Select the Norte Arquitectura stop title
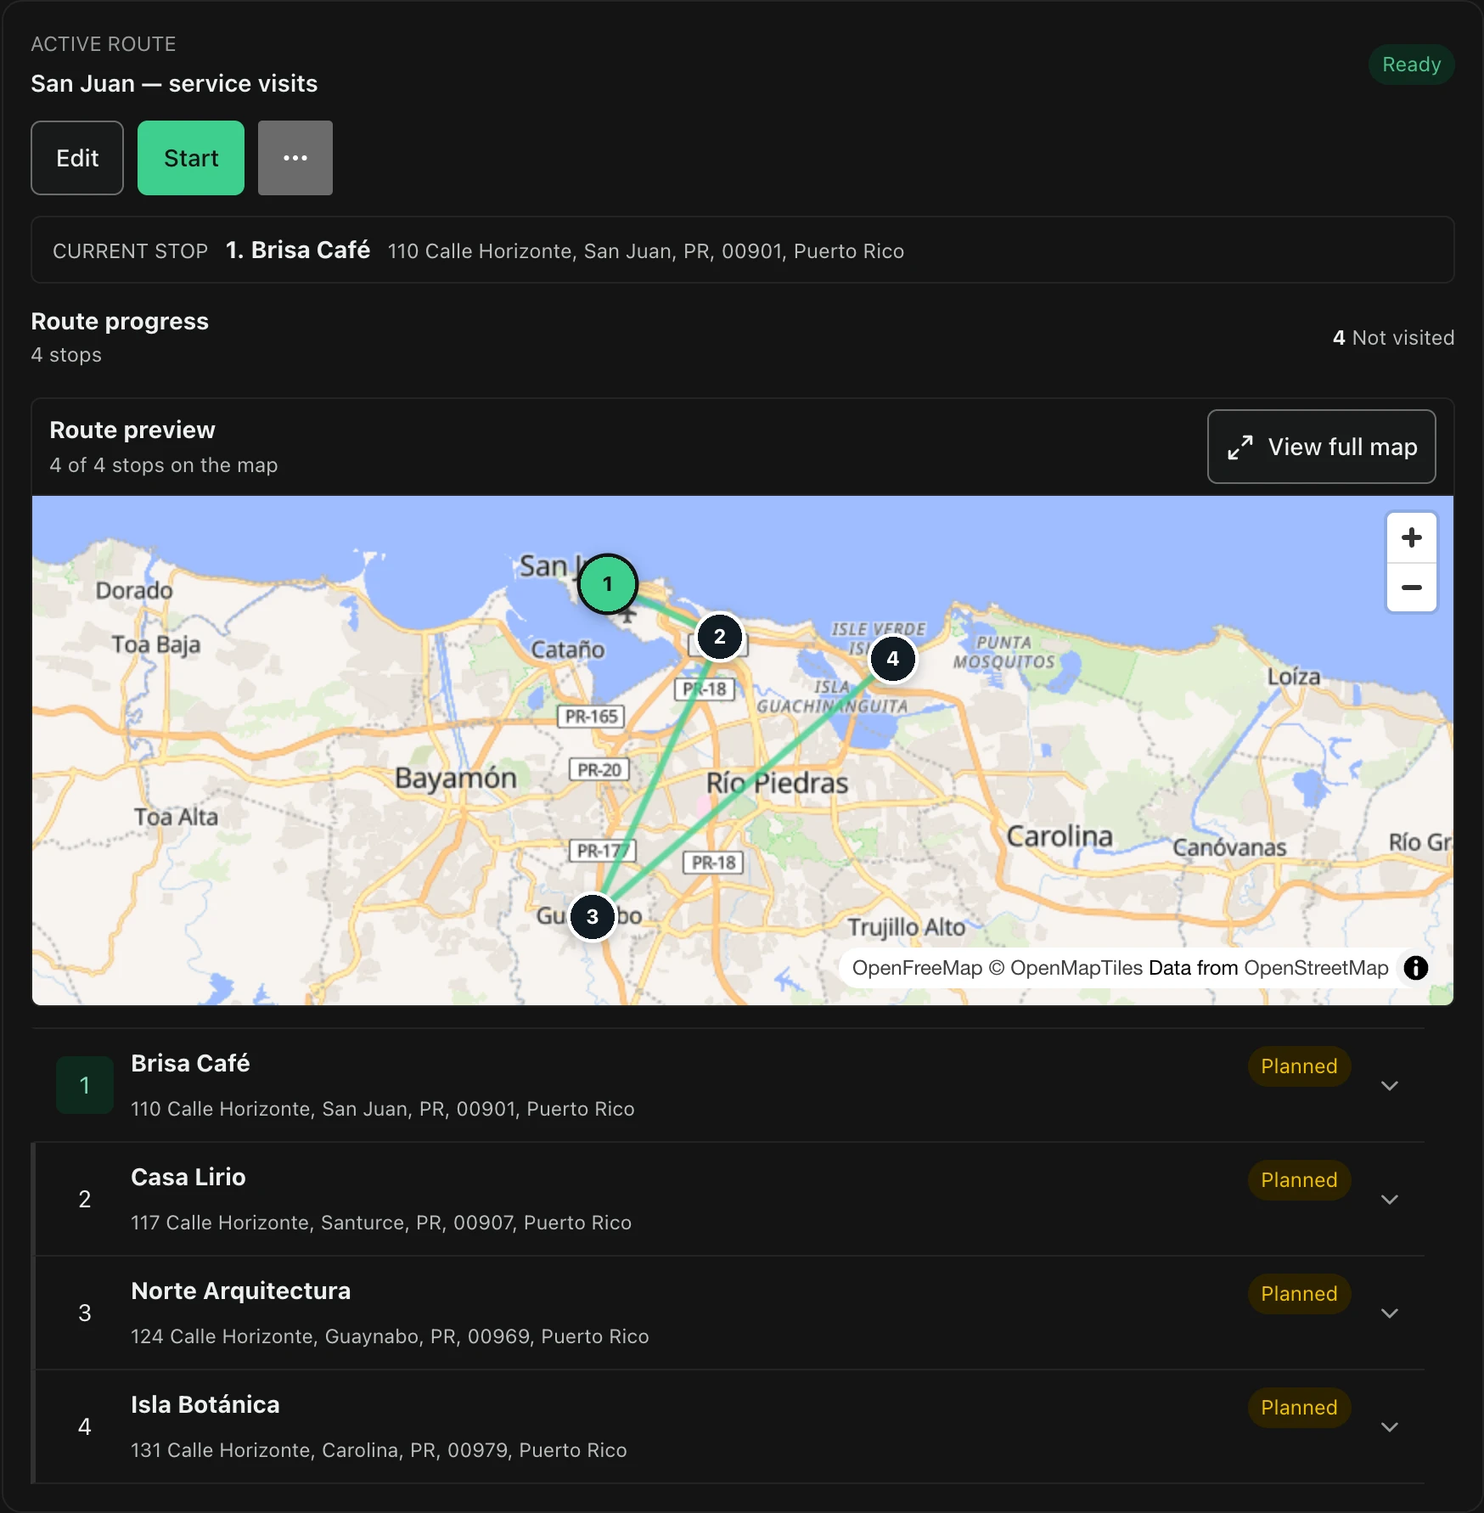Image resolution: width=1484 pixels, height=1513 pixels. [x=240, y=1291]
